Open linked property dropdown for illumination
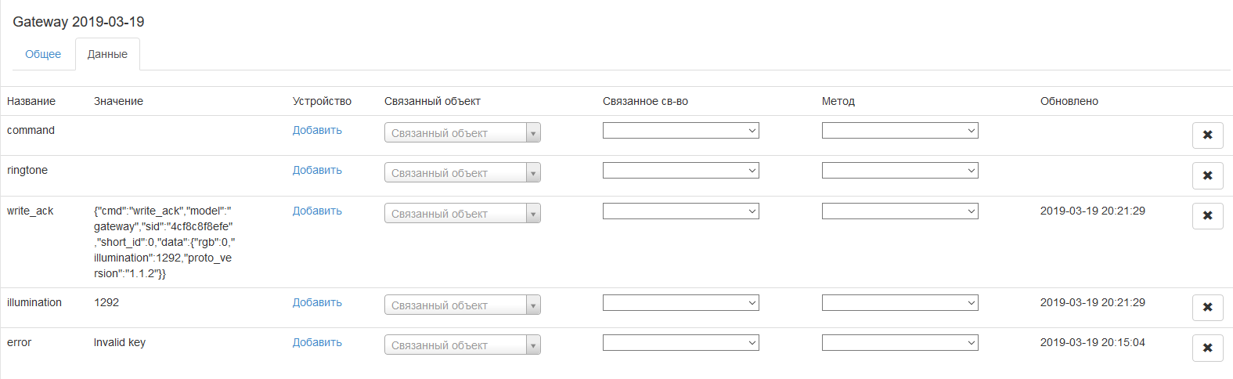Image resolution: width=1233 pixels, height=379 pixels. 680,303
